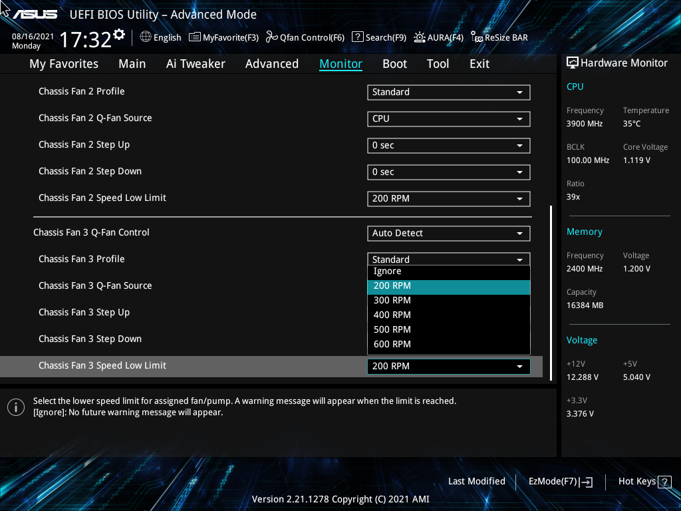Choose Ignore in the open list

pyautogui.click(x=449, y=271)
